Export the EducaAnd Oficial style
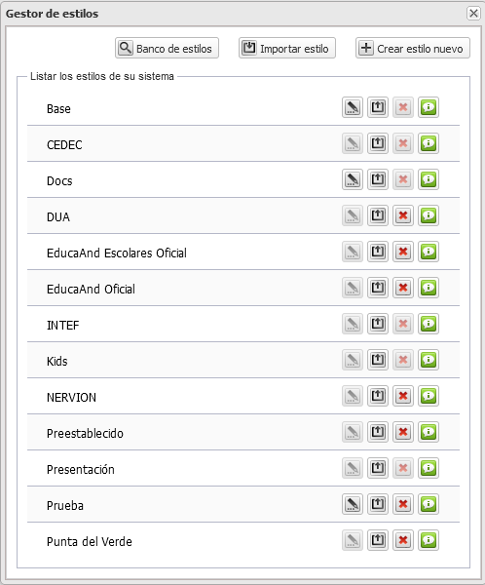The height and width of the screenshot is (585, 485). coord(378,288)
